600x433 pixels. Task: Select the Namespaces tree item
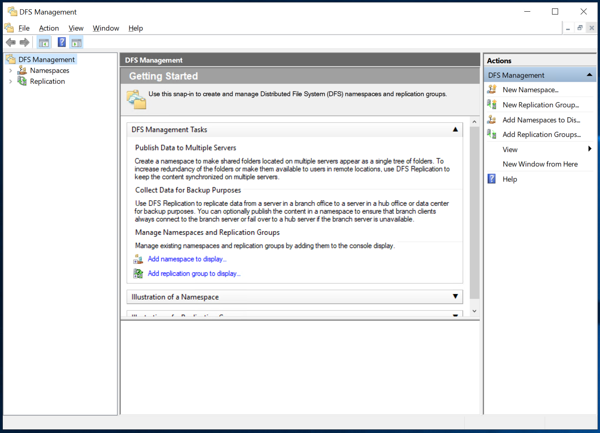click(50, 70)
